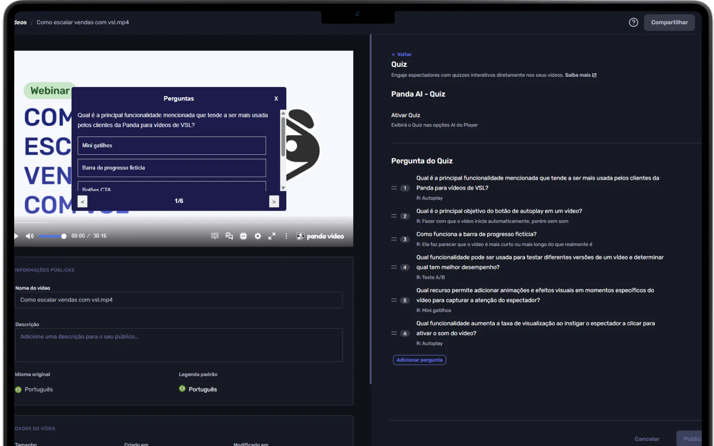
Task: Edit the Nome do vídeo field
Action: click(x=178, y=300)
